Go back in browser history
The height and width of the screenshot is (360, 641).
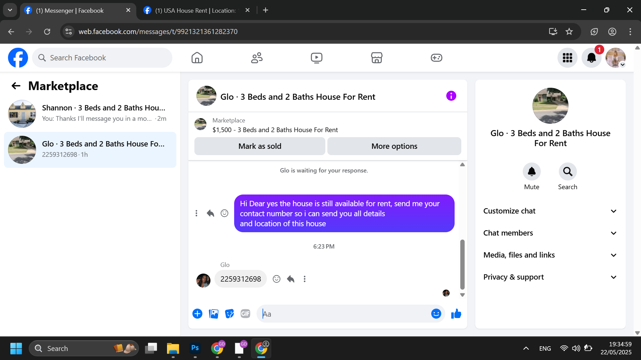[x=11, y=32]
